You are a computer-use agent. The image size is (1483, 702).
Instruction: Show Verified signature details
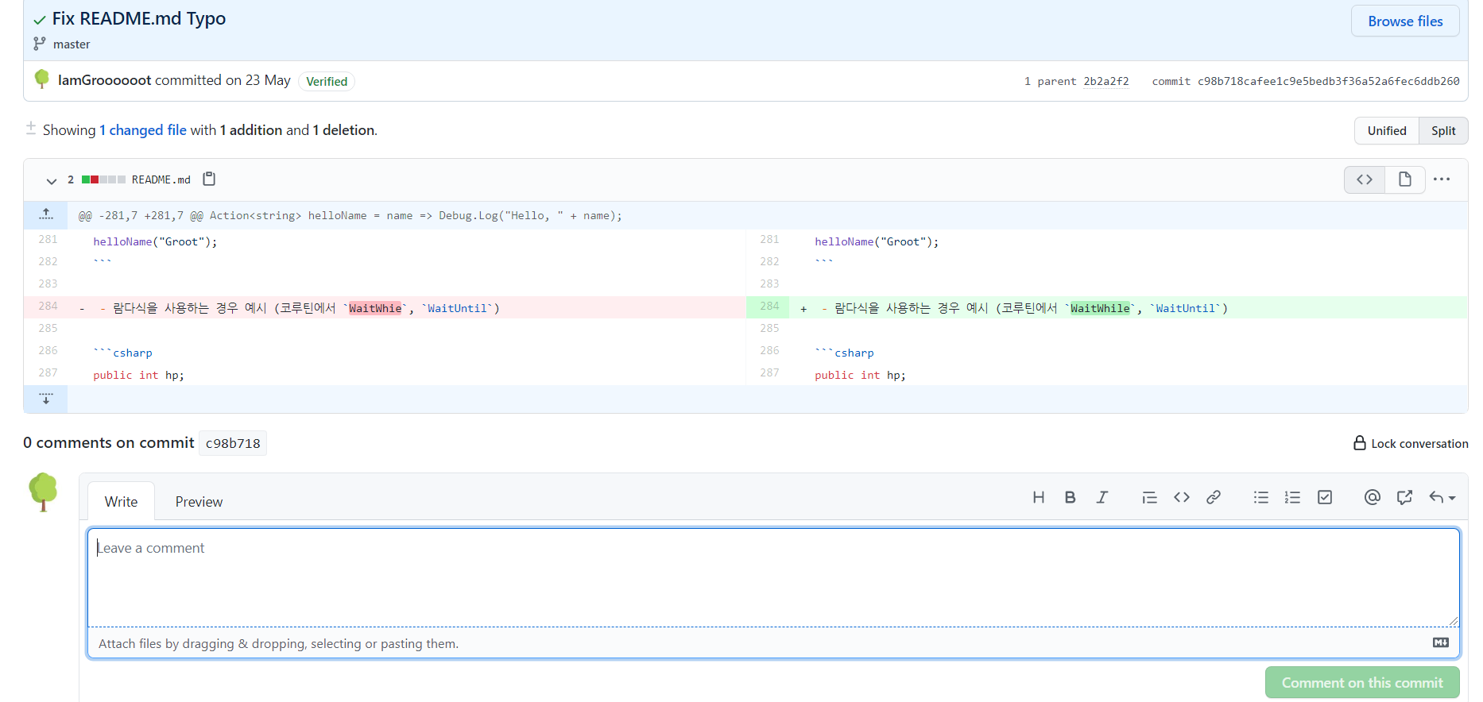pyautogui.click(x=327, y=81)
